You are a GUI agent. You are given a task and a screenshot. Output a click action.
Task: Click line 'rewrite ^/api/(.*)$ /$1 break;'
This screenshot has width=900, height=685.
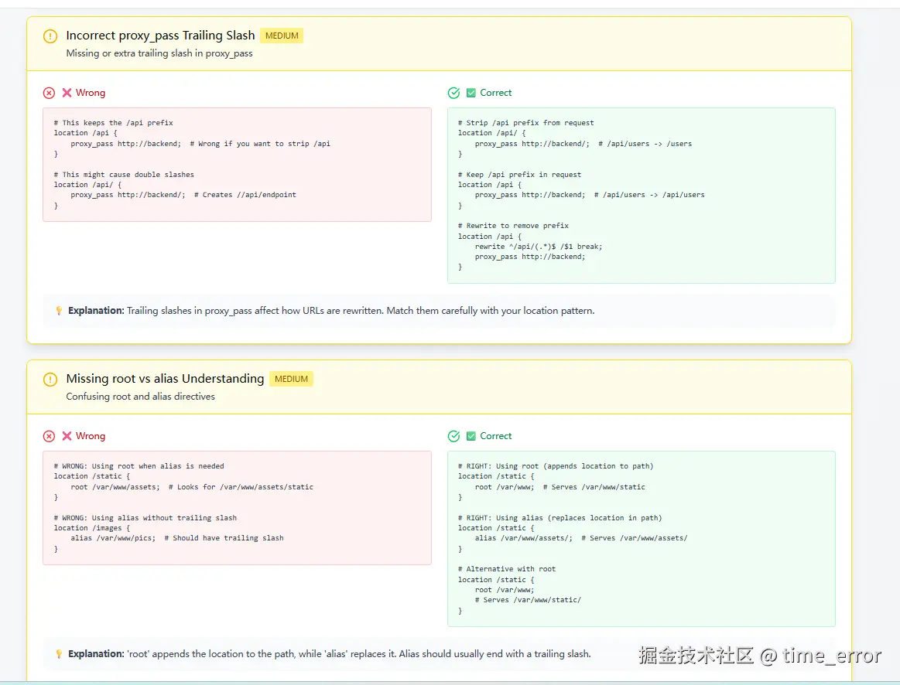click(539, 247)
